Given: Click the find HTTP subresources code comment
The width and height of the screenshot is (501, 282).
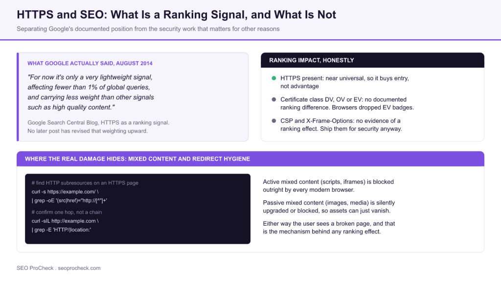Looking at the screenshot, I should [x=85, y=183].
